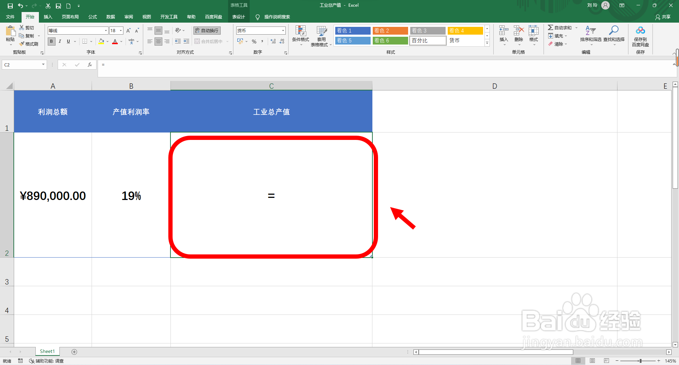Screen dimensions: 679x365
Task: Switch to the Formulas (公式) tab
Action: [x=93, y=17]
